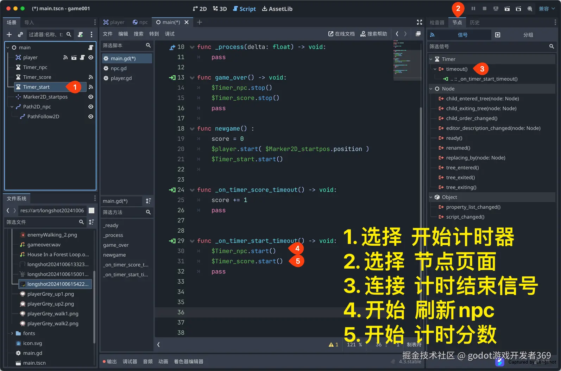Toggle file system split mode

(x=92, y=210)
